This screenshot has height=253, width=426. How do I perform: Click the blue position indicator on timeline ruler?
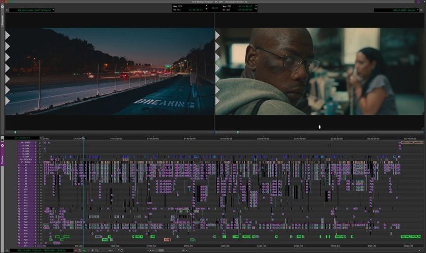(83, 138)
